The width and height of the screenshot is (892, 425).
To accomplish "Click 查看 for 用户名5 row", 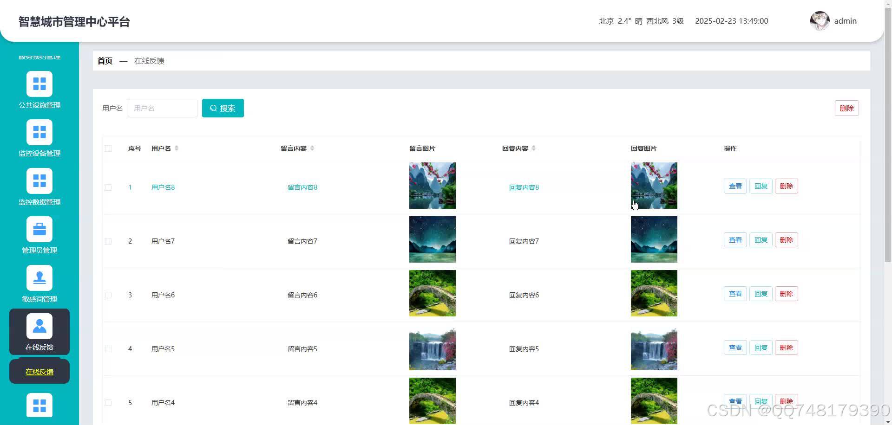I will pyautogui.click(x=735, y=348).
